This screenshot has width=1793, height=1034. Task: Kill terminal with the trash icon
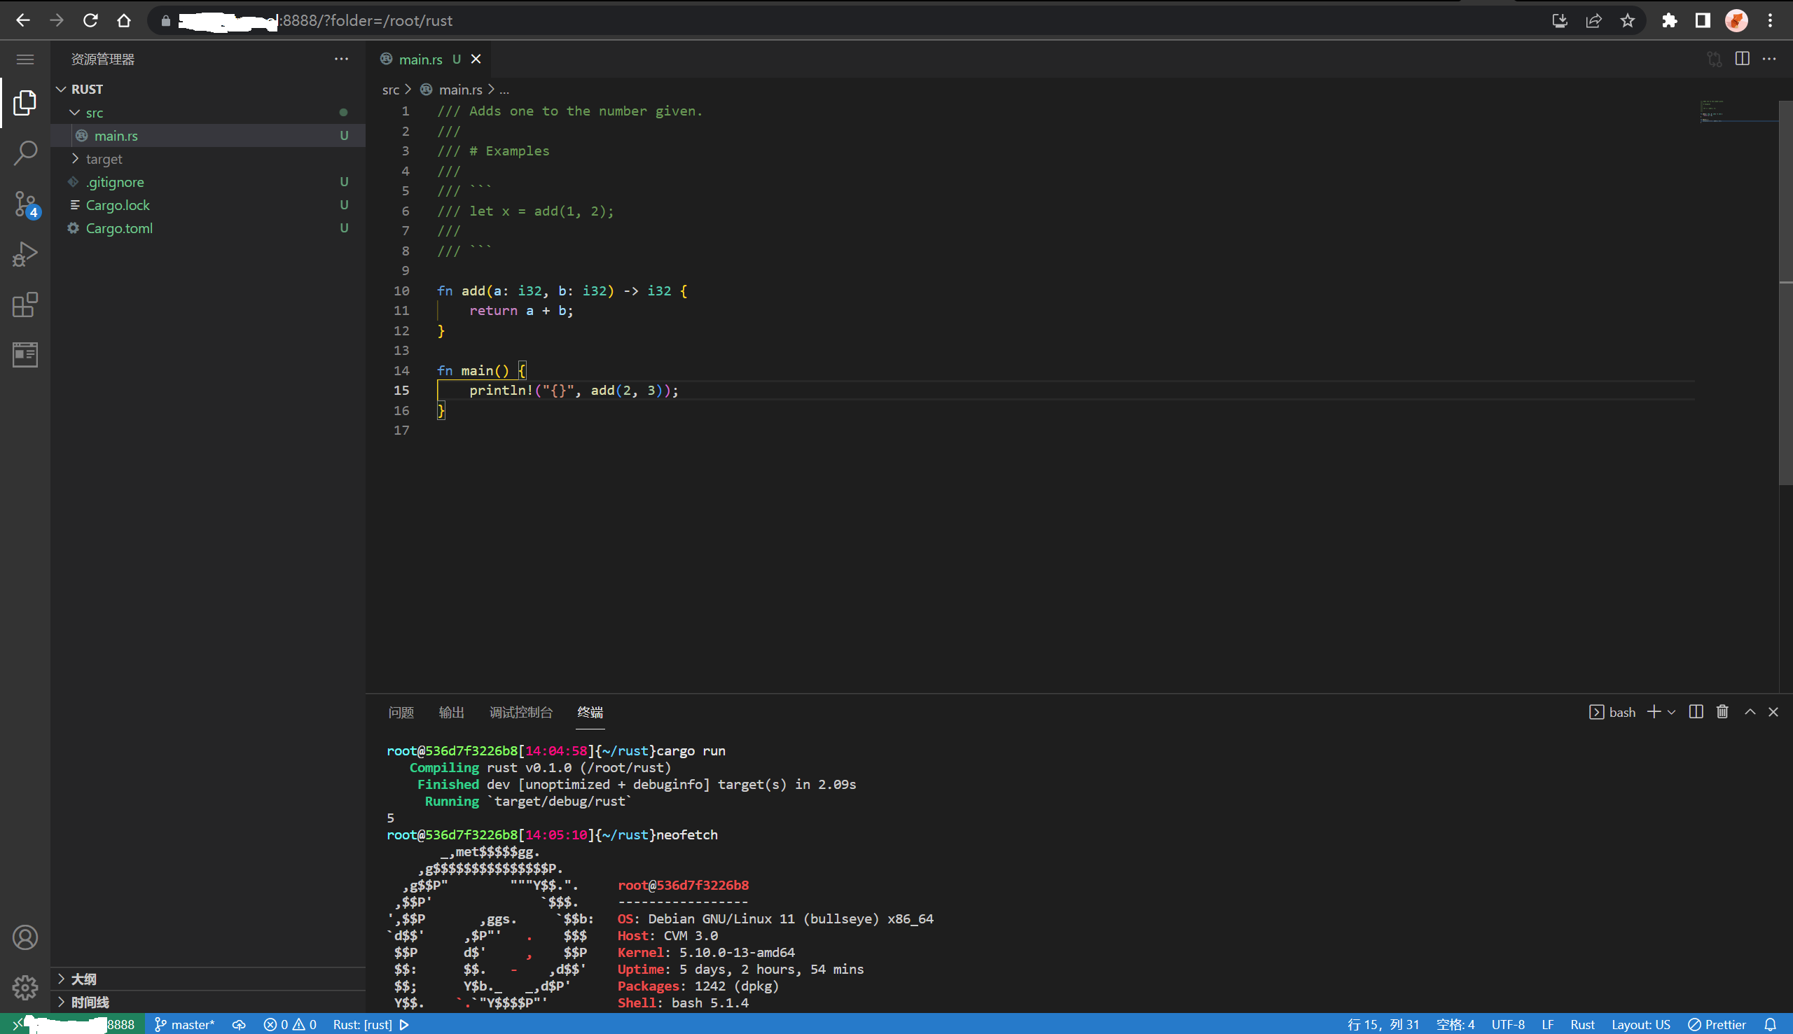click(1722, 711)
